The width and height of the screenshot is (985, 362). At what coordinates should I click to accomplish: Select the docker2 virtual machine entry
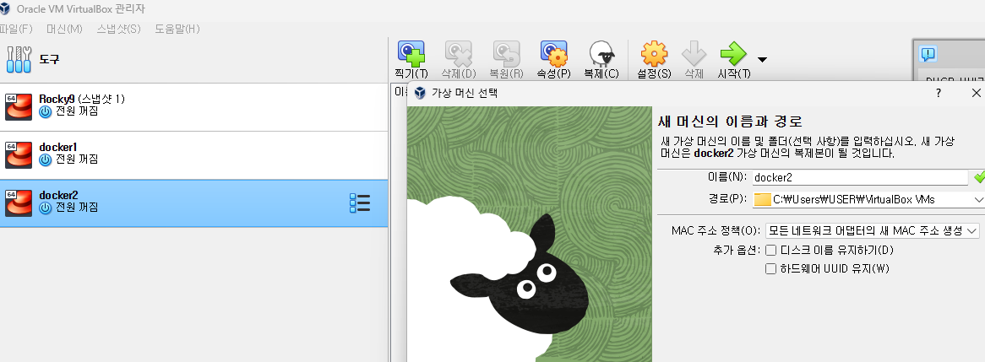pyautogui.click(x=193, y=203)
